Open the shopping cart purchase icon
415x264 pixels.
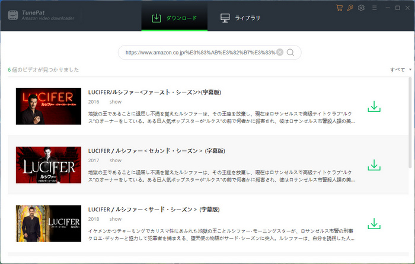339,8
